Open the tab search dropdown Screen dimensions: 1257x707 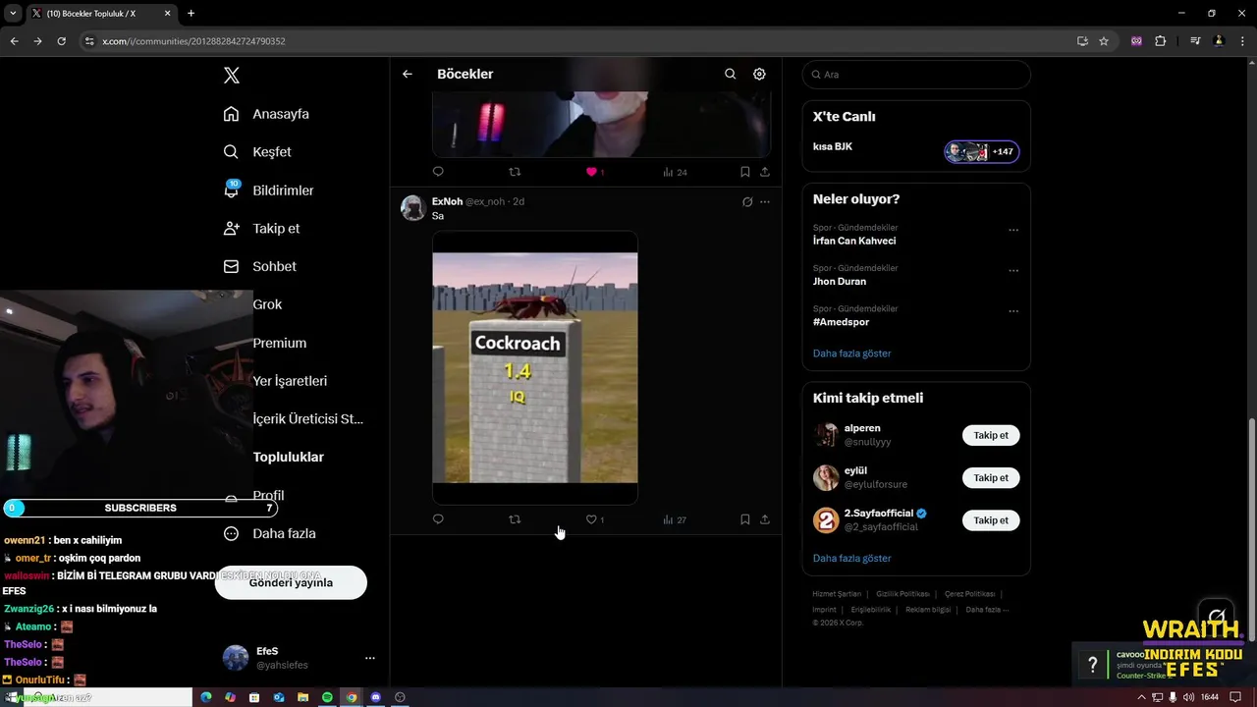(x=13, y=14)
